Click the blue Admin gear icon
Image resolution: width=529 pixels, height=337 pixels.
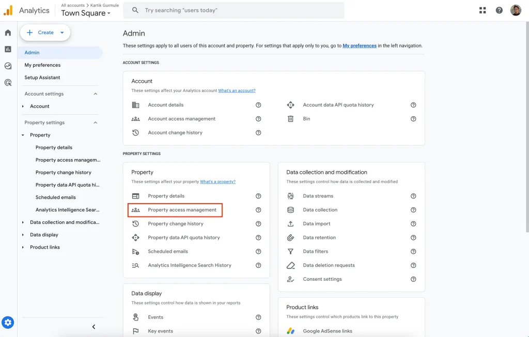(8, 323)
